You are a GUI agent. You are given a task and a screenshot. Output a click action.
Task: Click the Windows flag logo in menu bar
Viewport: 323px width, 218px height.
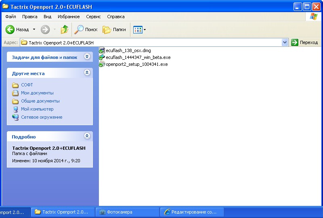click(x=314, y=17)
